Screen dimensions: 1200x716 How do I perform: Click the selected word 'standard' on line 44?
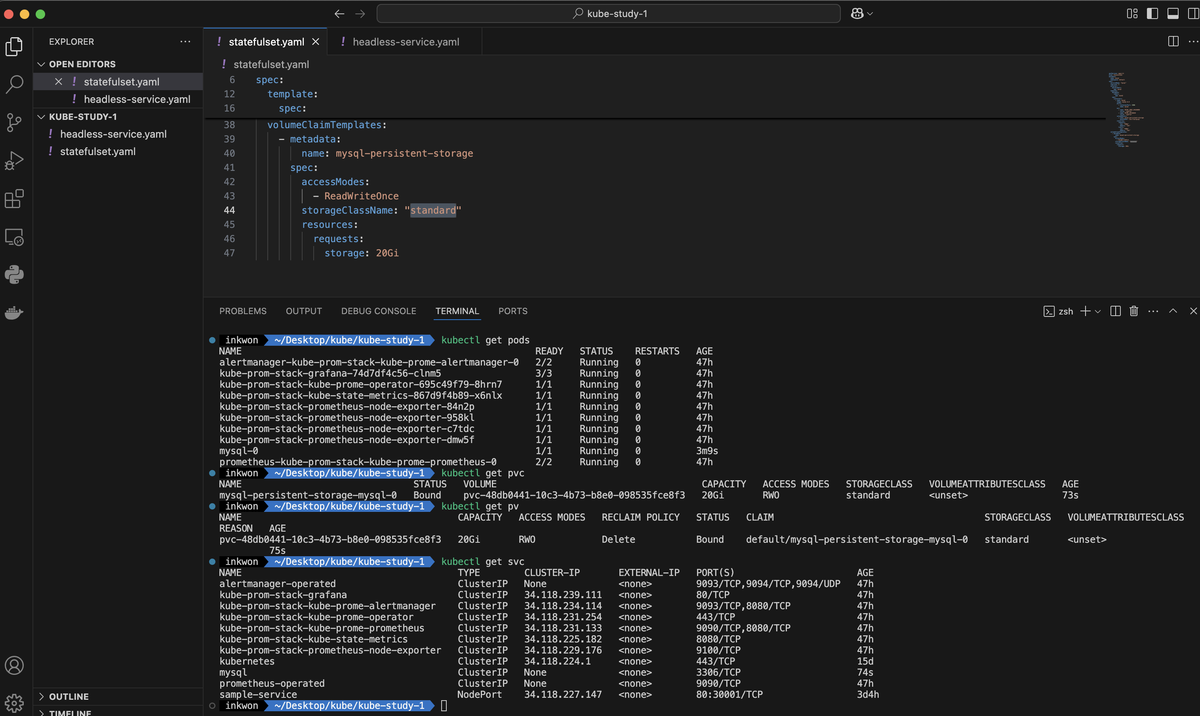pos(433,210)
